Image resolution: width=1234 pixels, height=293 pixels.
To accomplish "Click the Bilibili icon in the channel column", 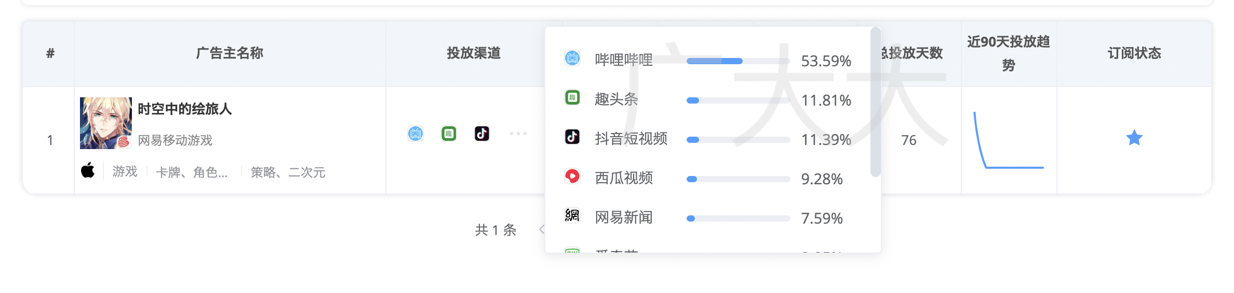I will (x=415, y=134).
